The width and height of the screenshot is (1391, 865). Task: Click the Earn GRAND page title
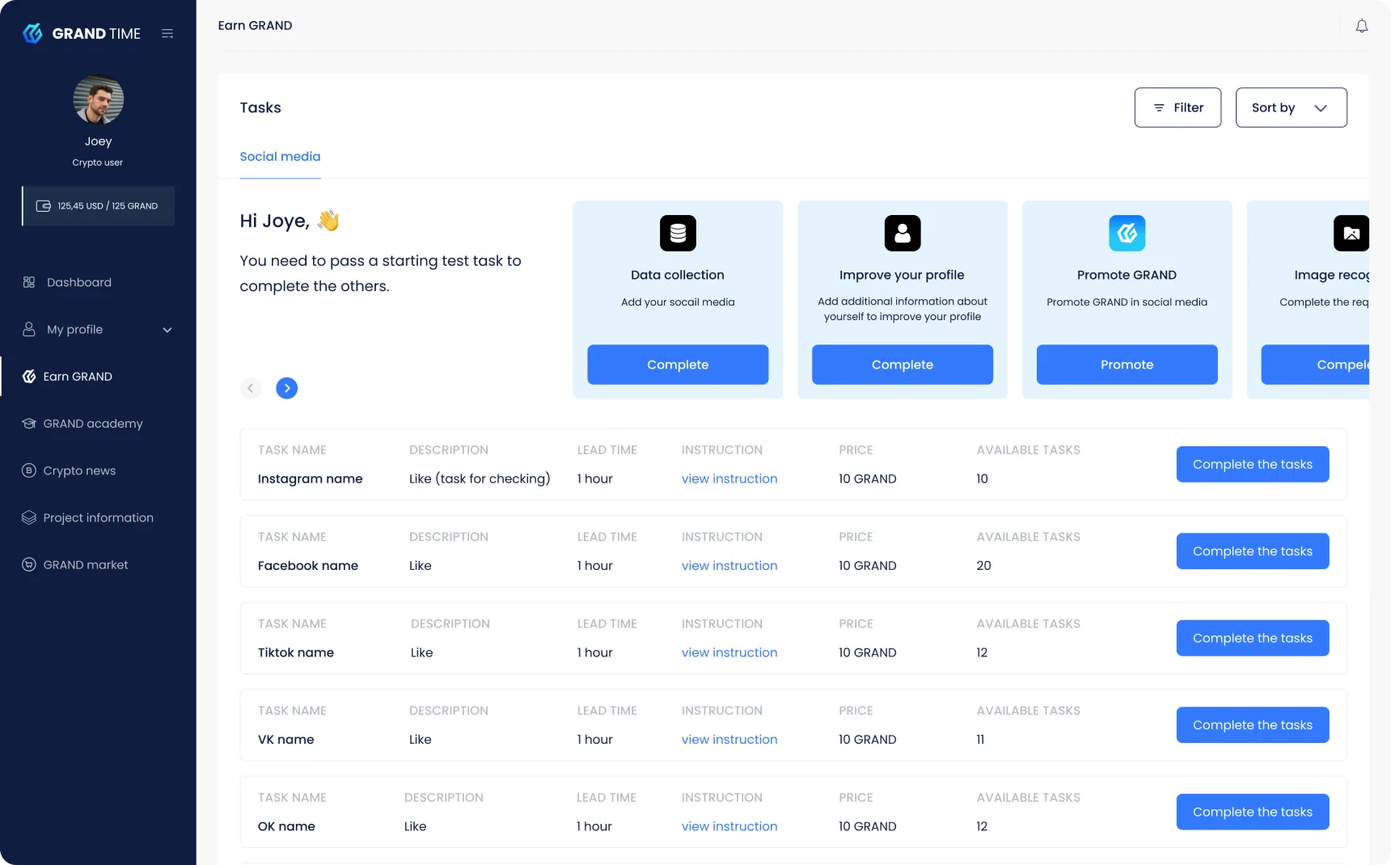coord(256,26)
